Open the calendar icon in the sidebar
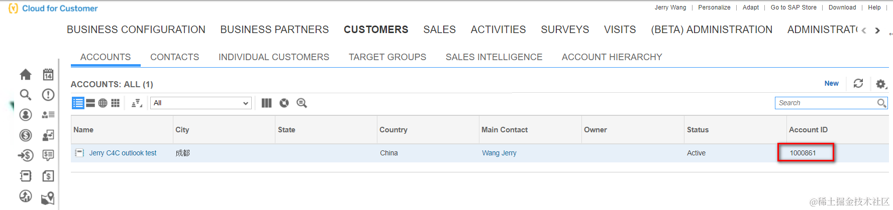Screen dimensions: 893x210 click(48, 75)
